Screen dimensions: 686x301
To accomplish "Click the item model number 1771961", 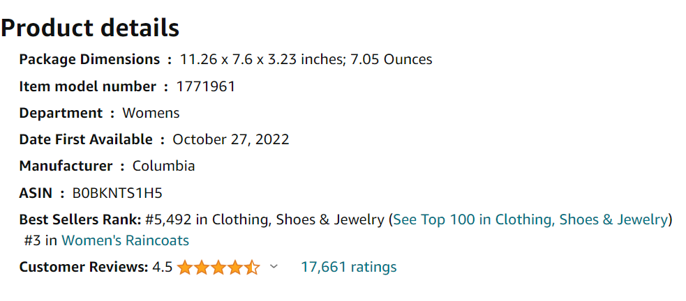I will (x=206, y=86).
